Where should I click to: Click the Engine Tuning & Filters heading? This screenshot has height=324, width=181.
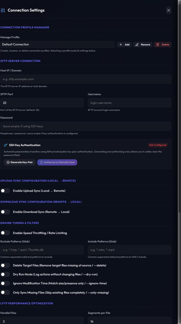(x=20, y=223)
